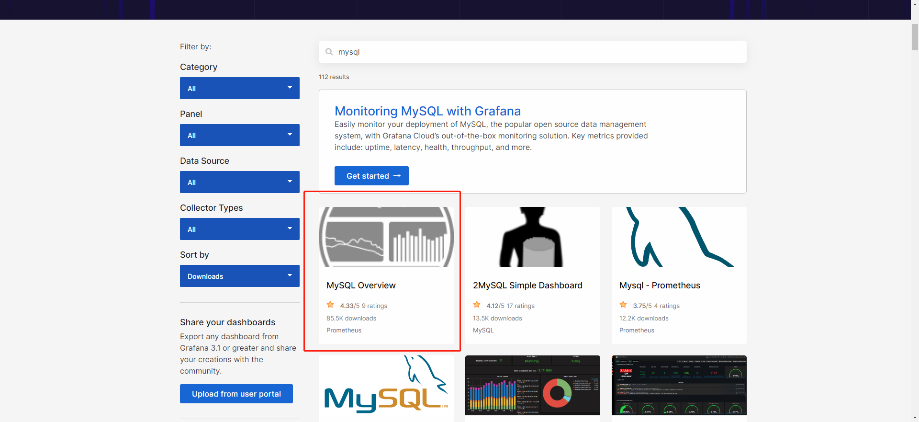
Task: Open the Collector Types dropdown
Action: [x=240, y=229]
